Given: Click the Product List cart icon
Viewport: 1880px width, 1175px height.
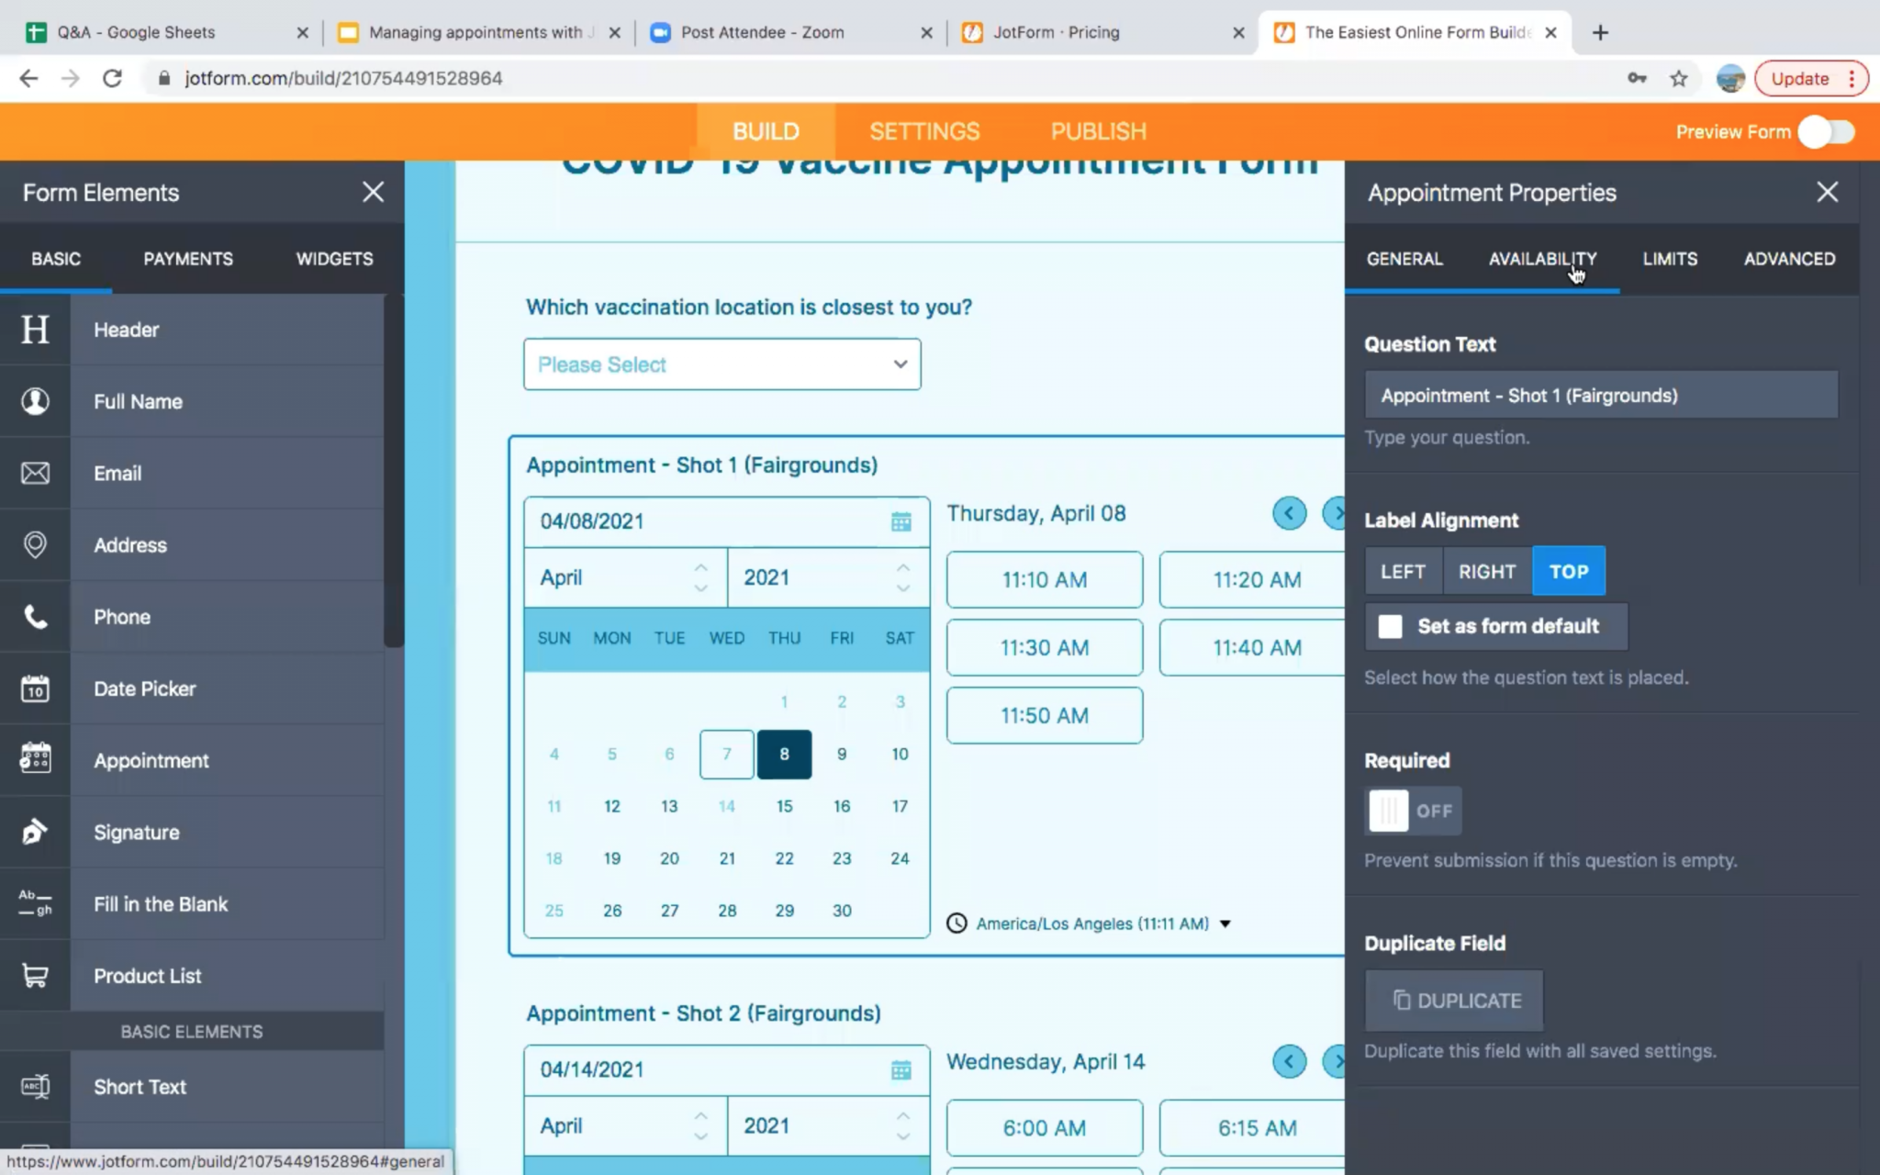Looking at the screenshot, I should [35, 975].
